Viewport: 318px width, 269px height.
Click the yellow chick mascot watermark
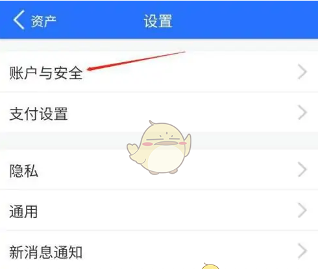click(159, 147)
